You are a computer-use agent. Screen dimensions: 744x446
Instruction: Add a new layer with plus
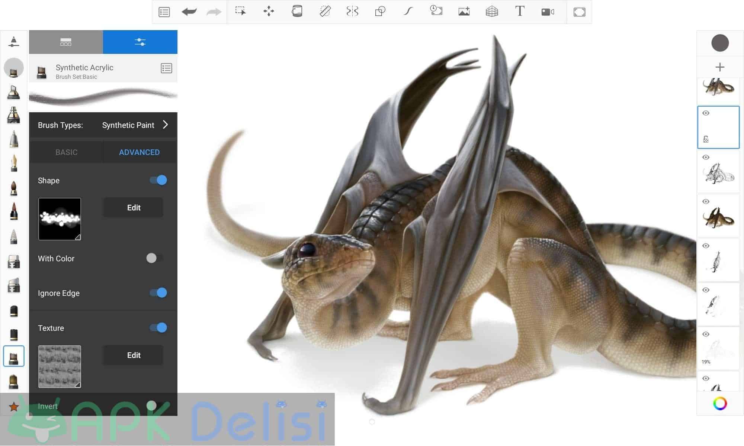[720, 67]
